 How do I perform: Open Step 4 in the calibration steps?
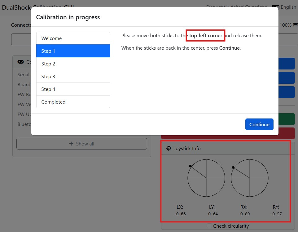[73, 89]
